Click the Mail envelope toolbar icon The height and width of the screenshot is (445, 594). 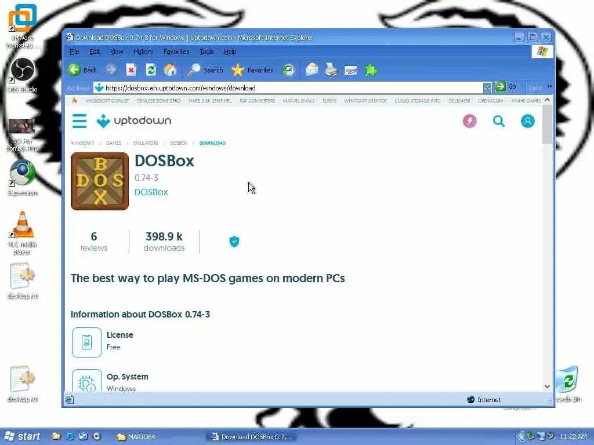tap(312, 70)
